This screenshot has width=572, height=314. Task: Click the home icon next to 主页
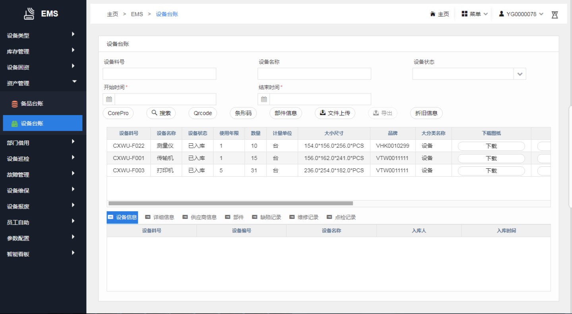coord(433,14)
